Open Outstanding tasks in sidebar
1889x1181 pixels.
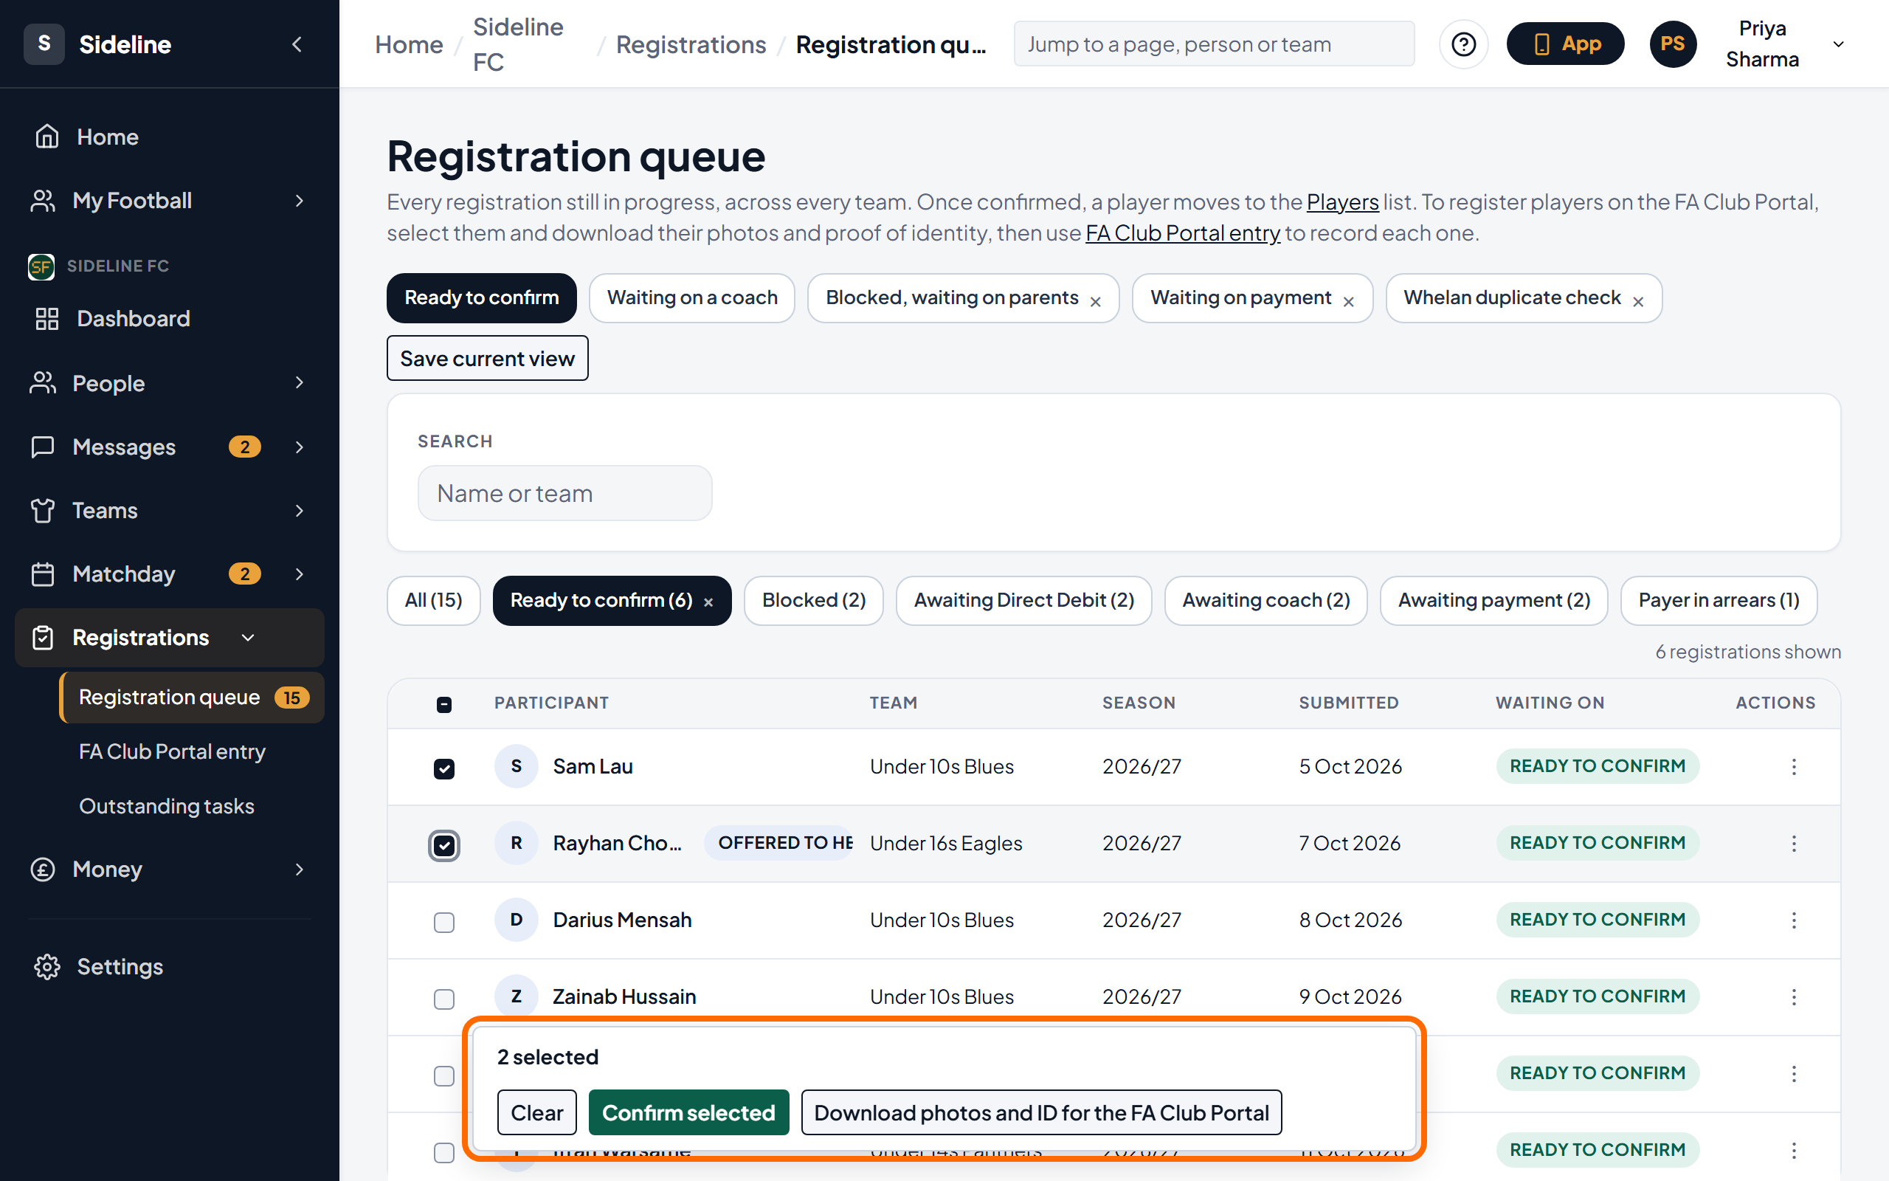point(166,806)
